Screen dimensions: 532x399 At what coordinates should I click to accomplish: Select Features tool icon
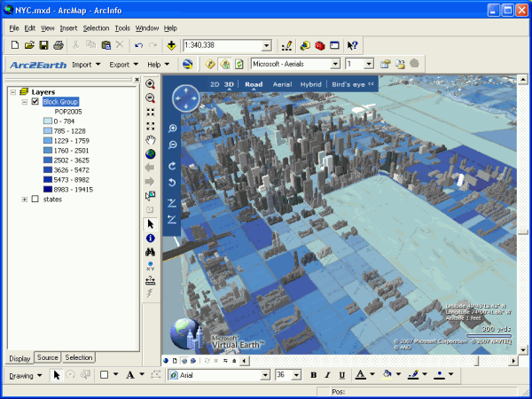pyautogui.click(x=151, y=196)
